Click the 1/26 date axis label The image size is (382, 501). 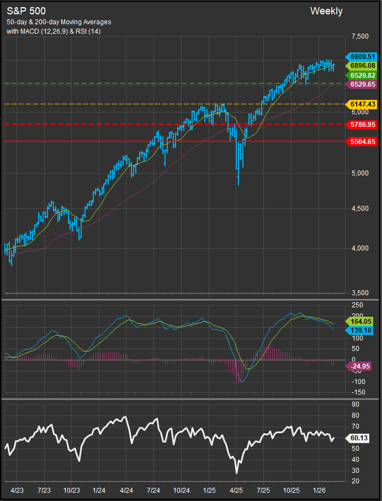319,490
